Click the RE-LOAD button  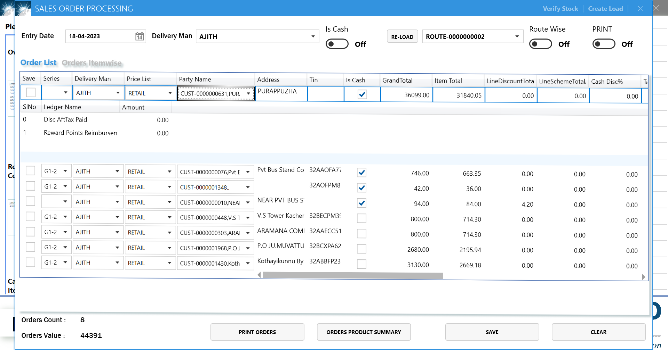[x=402, y=36]
